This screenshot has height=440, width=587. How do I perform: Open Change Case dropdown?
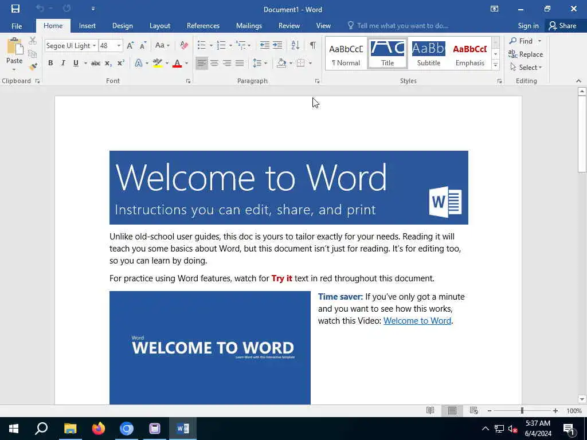[x=162, y=45]
